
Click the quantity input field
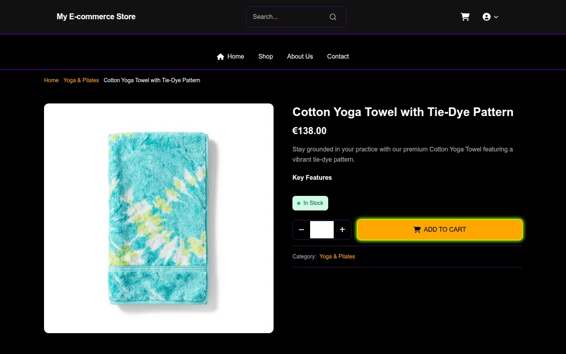click(x=322, y=230)
